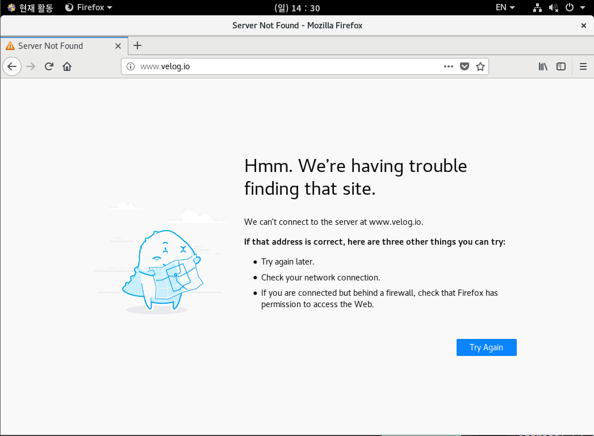Open the clock and calendar panel

tap(297, 7)
